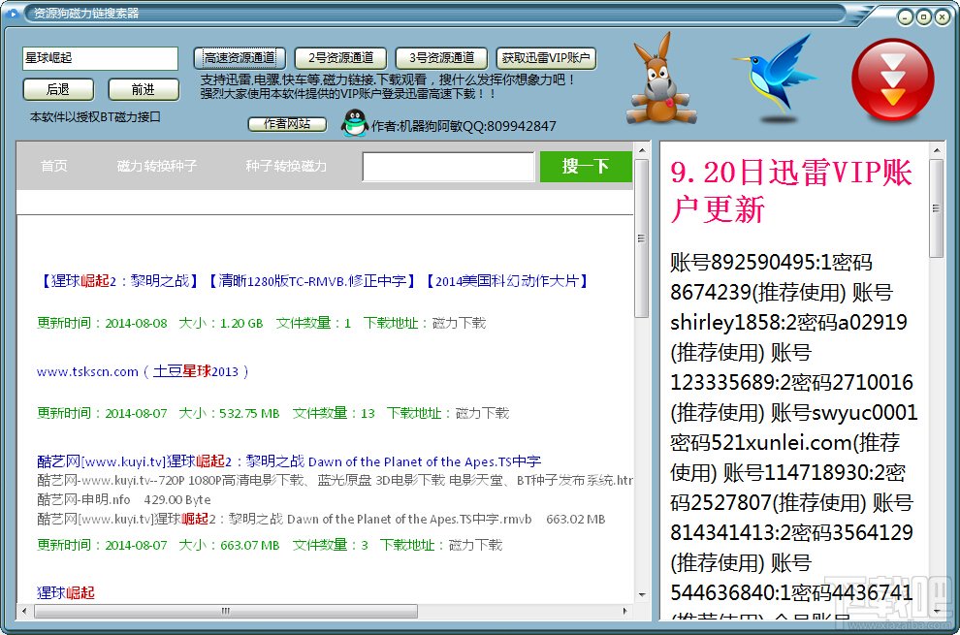
Task: Click results pane vertical scrollbar thumb
Action: (642, 238)
